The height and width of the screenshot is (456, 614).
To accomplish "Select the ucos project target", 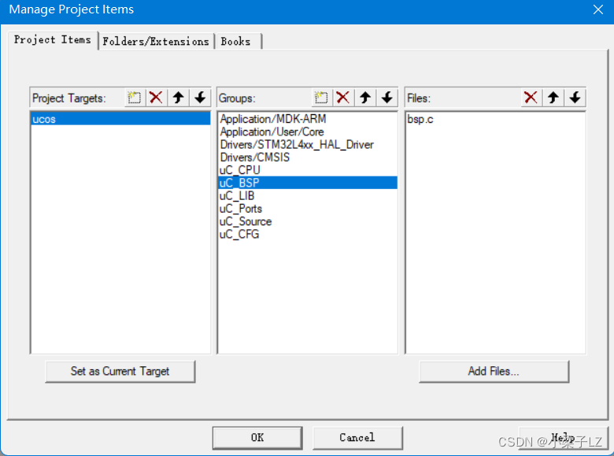I will pos(120,119).
